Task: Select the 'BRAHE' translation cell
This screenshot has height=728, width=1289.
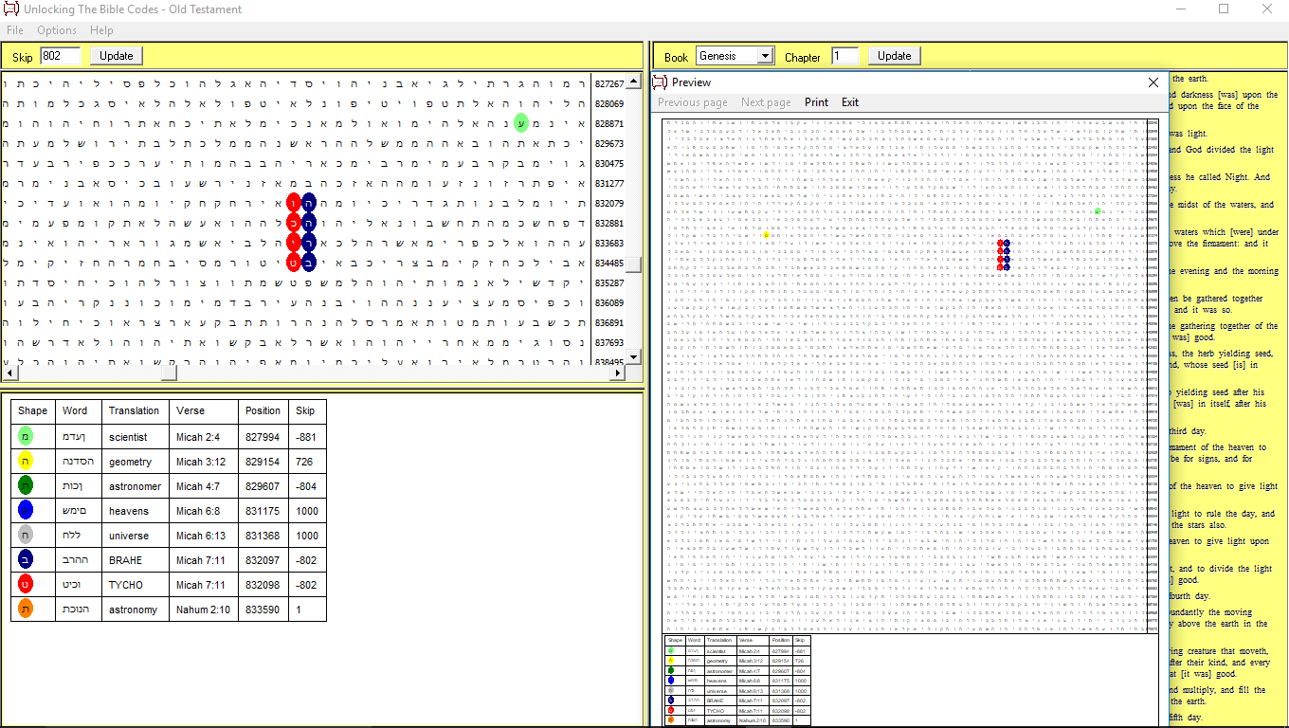Action: (136, 560)
